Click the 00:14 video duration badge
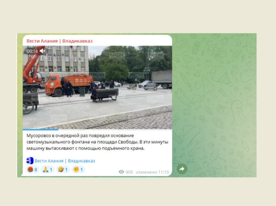Screen dimensions: 276x206 click(x=32, y=51)
